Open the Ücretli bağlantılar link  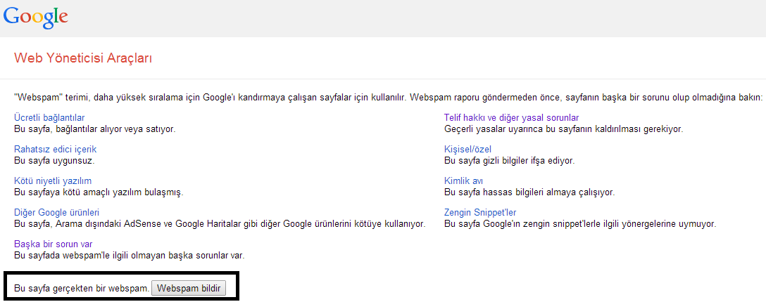click(x=50, y=118)
